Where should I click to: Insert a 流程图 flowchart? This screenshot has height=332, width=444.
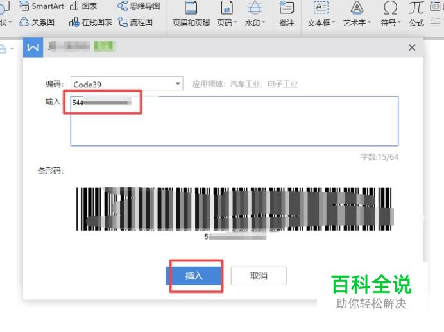(135, 22)
